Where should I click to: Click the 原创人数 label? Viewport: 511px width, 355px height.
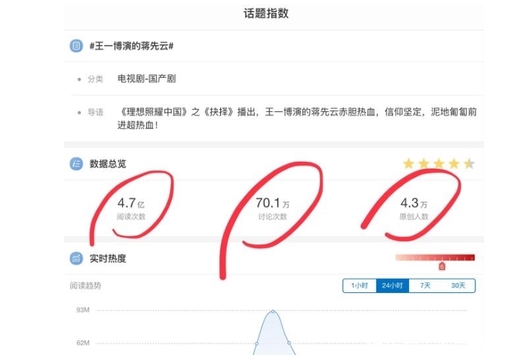click(414, 217)
